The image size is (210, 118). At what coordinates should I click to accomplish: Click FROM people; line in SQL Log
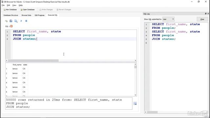[x=164, y=28]
